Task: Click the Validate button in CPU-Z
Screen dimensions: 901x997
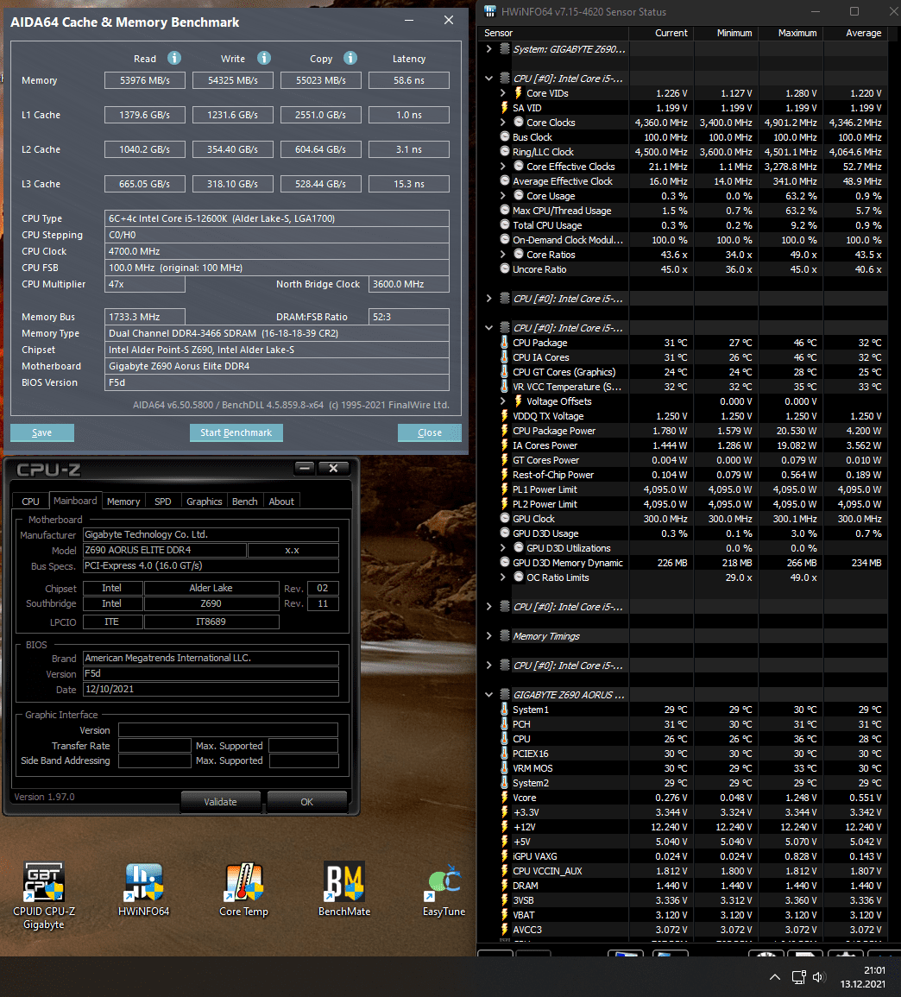Action: click(x=221, y=802)
